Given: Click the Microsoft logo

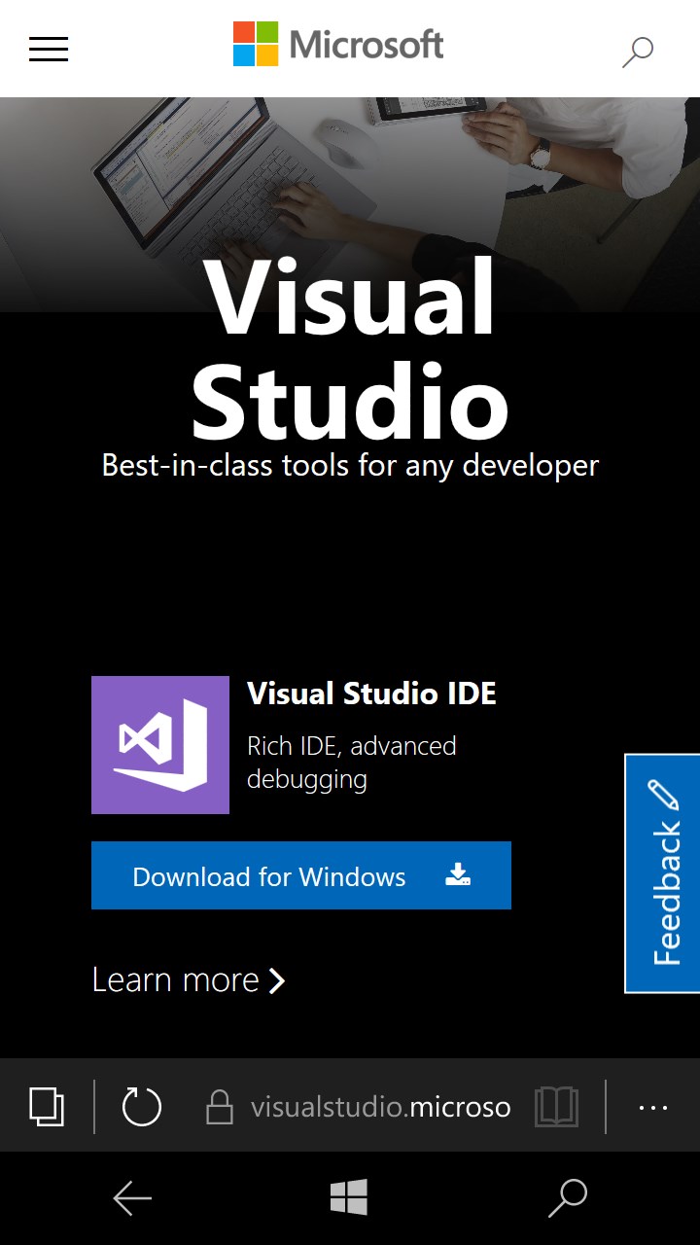Looking at the screenshot, I should (338, 45).
